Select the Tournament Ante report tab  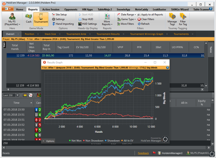(76, 34)
